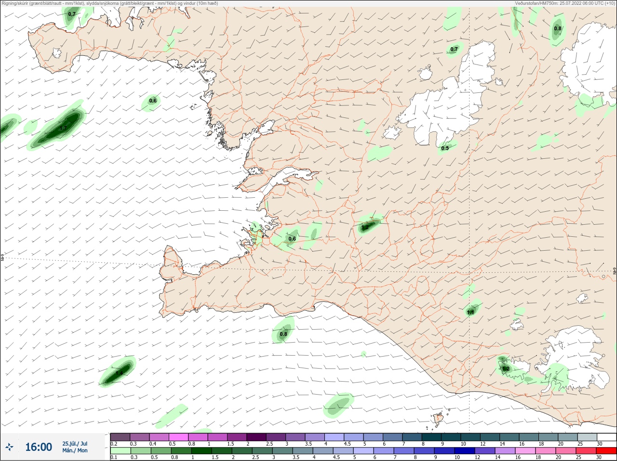Select the deep navy blue rain swatch labeled 10
Screen dimensions: 617x461
tap(466, 451)
